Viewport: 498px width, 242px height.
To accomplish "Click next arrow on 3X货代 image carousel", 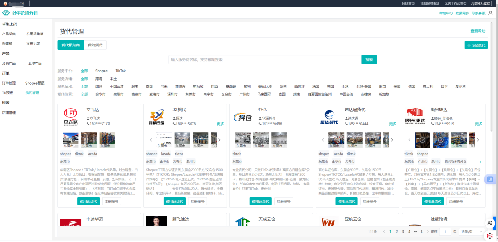I will 219,140.
